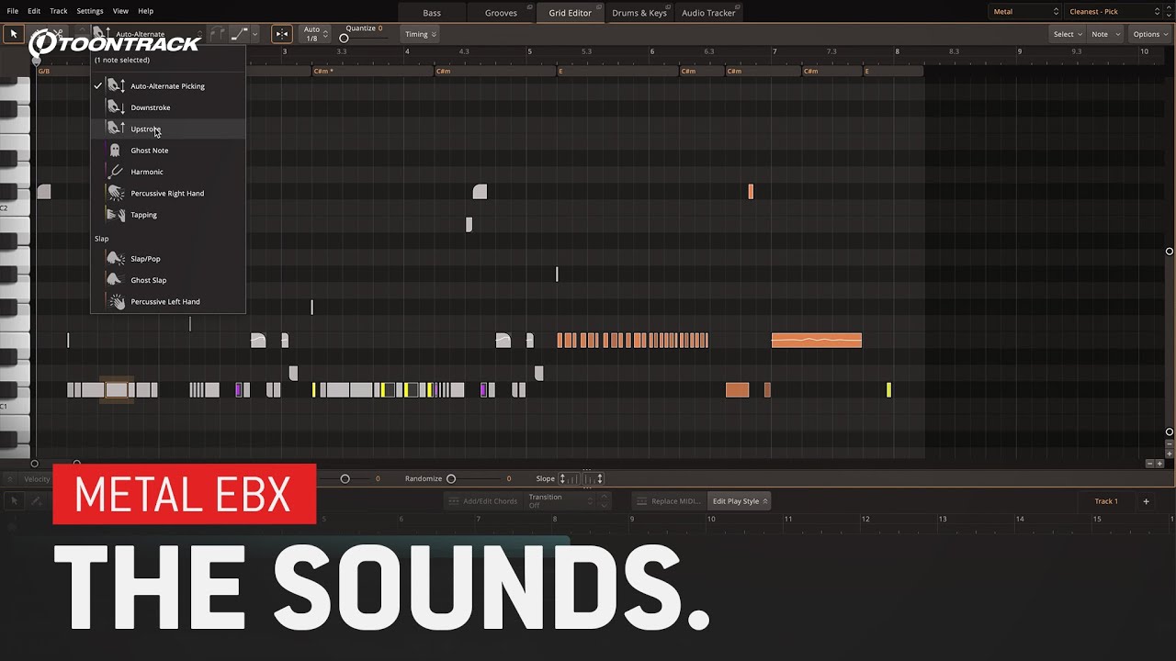Open the View menu

point(120,11)
